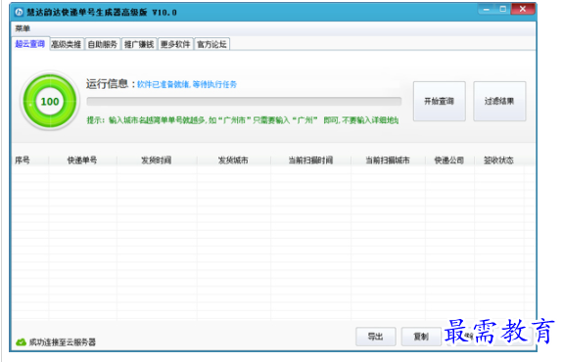The height and width of the screenshot is (362, 563).
Task: Click the green circular 100 gauge
Action: (50, 101)
